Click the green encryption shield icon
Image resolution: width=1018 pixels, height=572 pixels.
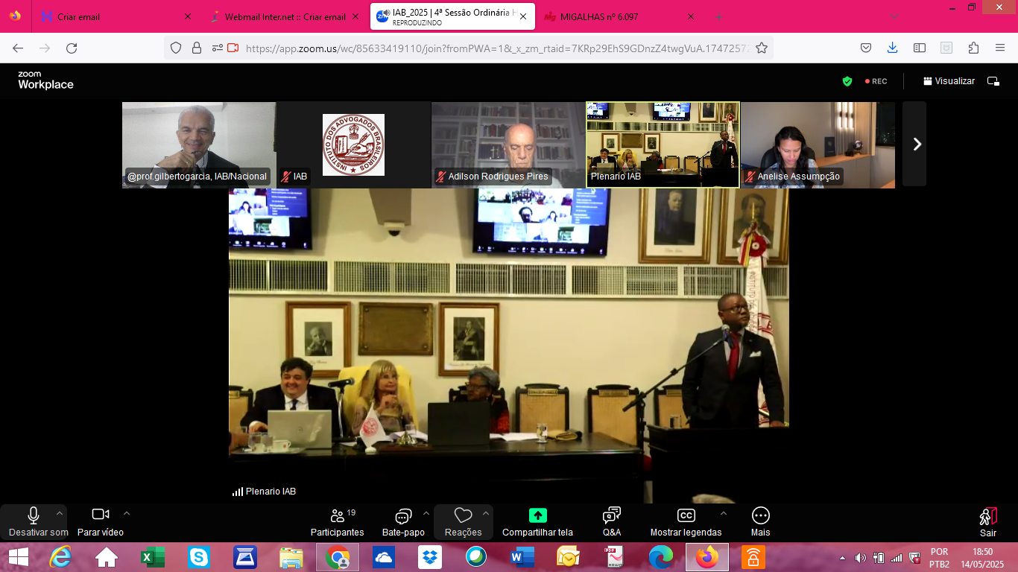(847, 81)
